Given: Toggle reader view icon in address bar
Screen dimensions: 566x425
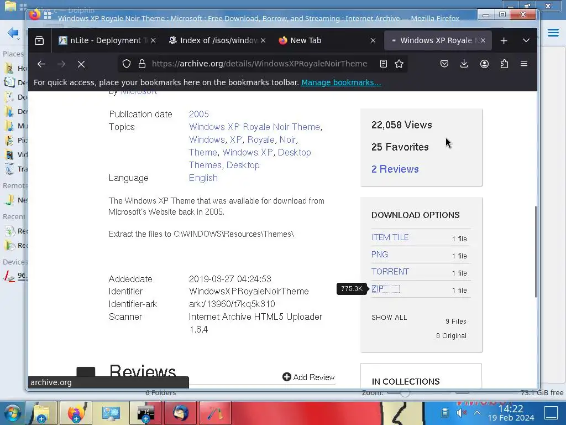Looking at the screenshot, I should pyautogui.click(x=384, y=64).
